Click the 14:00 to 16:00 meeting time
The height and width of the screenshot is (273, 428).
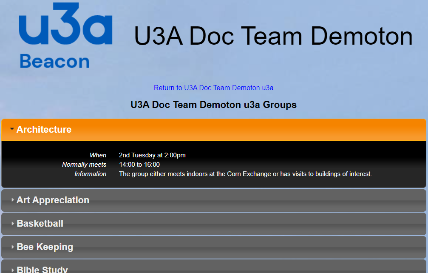click(139, 165)
